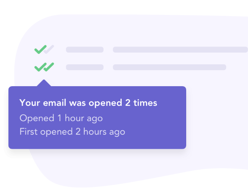Image resolution: width=248 pixels, height=190 pixels.
Task: Click the right green checkmark in the second row
Action: tap(49, 67)
